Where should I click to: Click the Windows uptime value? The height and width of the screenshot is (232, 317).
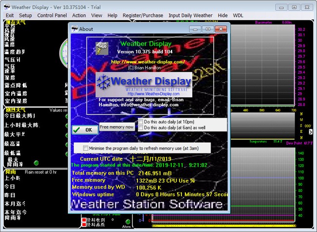pyautogui.click(x=181, y=194)
